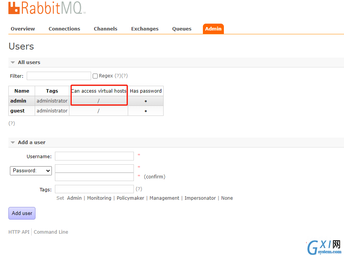Screen dimensions: 344x255
Task: Click admin row's administrator tag cell
Action: click(52, 101)
